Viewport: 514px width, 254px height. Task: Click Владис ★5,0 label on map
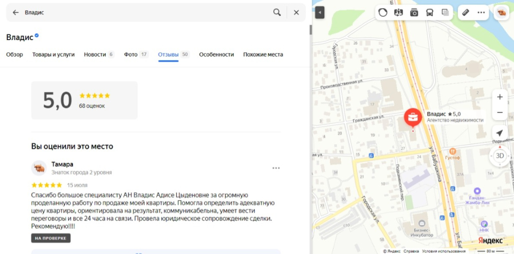(x=444, y=114)
